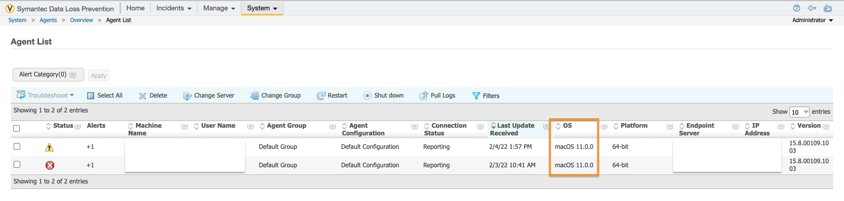Click the '2/4/22 1:57 PM' cell
The height and width of the screenshot is (201, 844).
(x=510, y=147)
